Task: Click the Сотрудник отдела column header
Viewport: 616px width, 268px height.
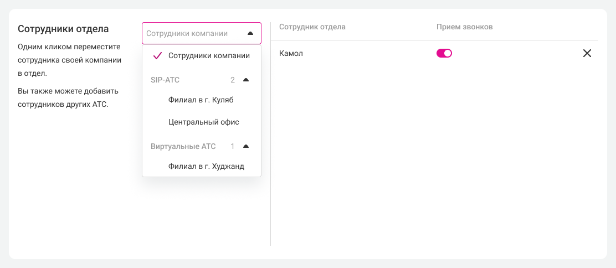Action: tap(312, 27)
